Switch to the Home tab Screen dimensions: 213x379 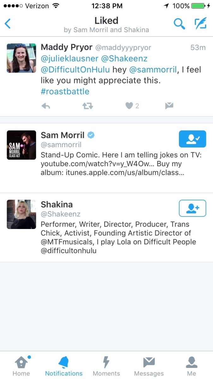tap(21, 366)
